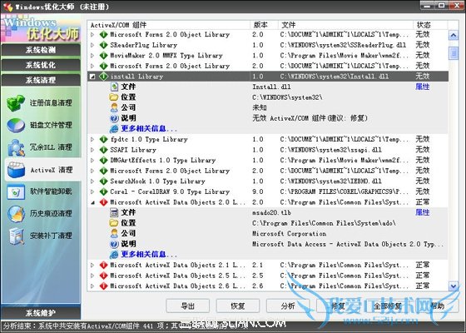466x333 pixels.
Task: Click the 恢复 button
Action: [238, 306]
